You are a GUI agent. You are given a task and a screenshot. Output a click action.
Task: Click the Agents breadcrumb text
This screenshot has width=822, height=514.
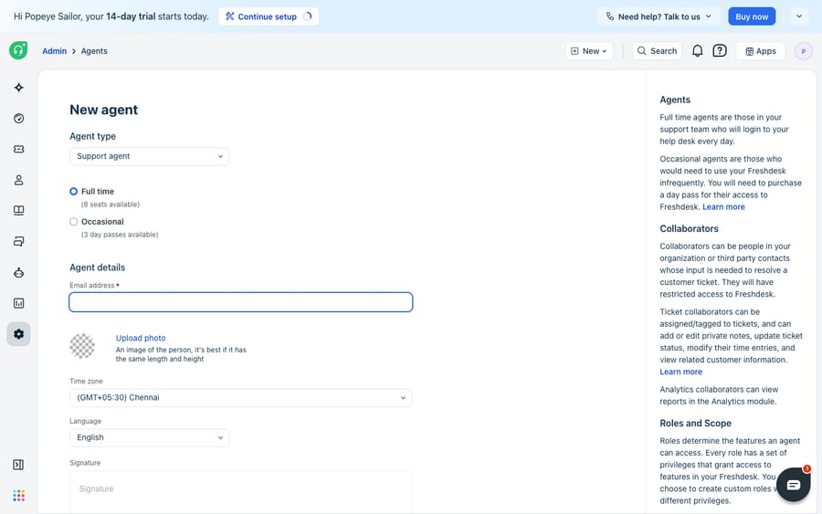tap(94, 51)
